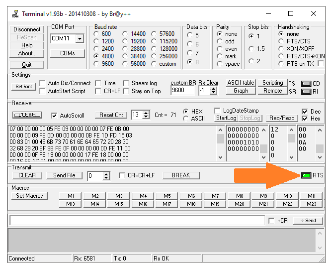Click the Disconnect button
Image resolution: width=332 pixels, height=266 pixels.
(27, 29)
